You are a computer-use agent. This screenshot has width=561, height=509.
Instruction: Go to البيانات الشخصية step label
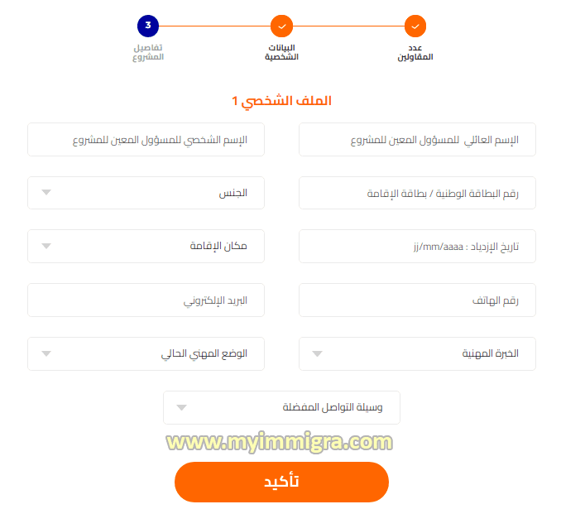[x=281, y=52]
